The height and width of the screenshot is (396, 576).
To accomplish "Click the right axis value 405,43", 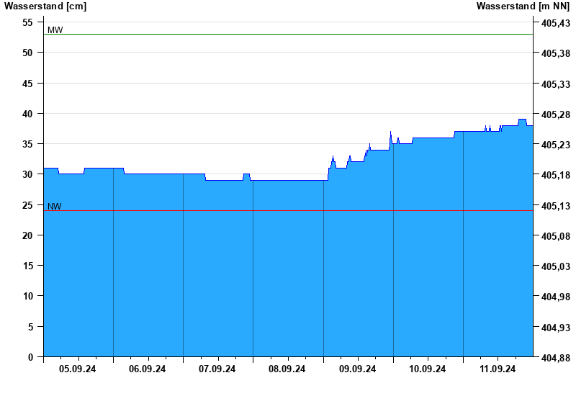I will click(x=556, y=24).
